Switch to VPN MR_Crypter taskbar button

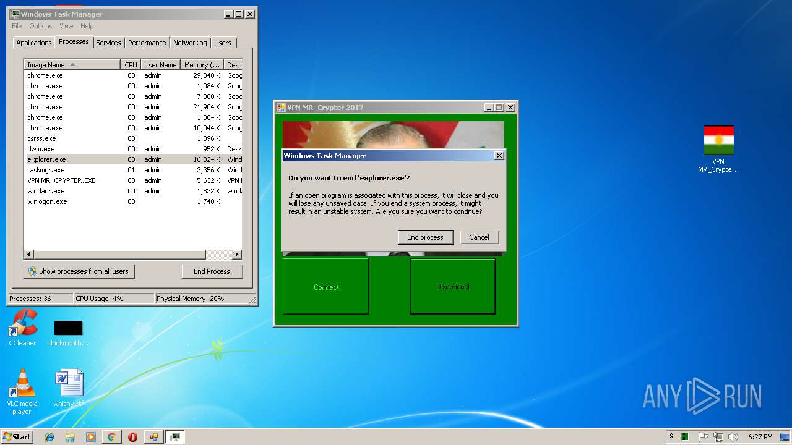coord(154,437)
